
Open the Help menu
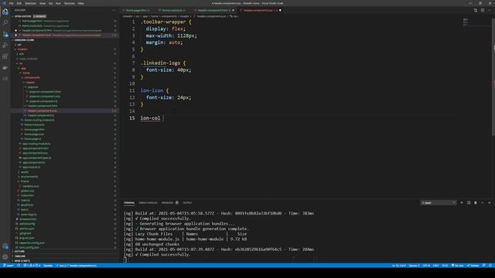[80, 3]
